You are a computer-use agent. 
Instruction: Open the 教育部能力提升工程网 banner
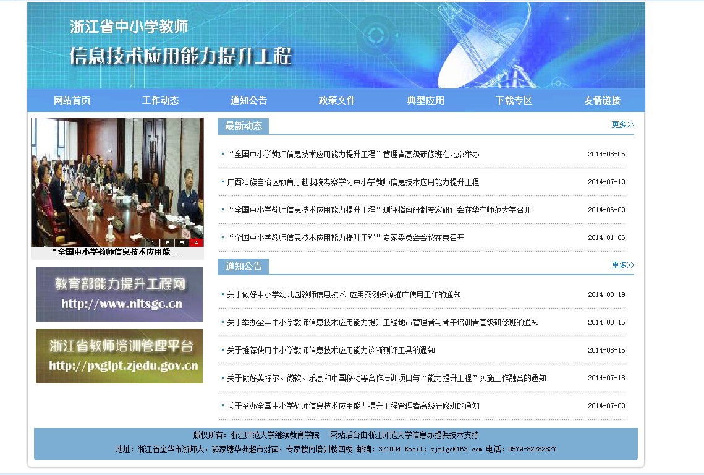tap(119, 294)
